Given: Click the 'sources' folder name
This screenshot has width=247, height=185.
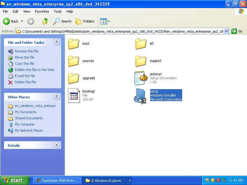Looking at the screenshot, I should point(88,61).
